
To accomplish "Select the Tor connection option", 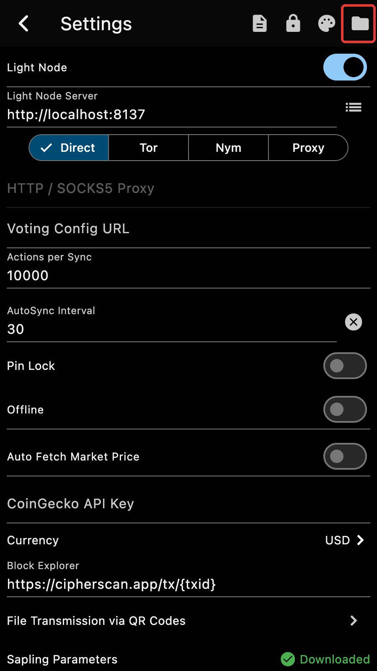I will coord(149,148).
